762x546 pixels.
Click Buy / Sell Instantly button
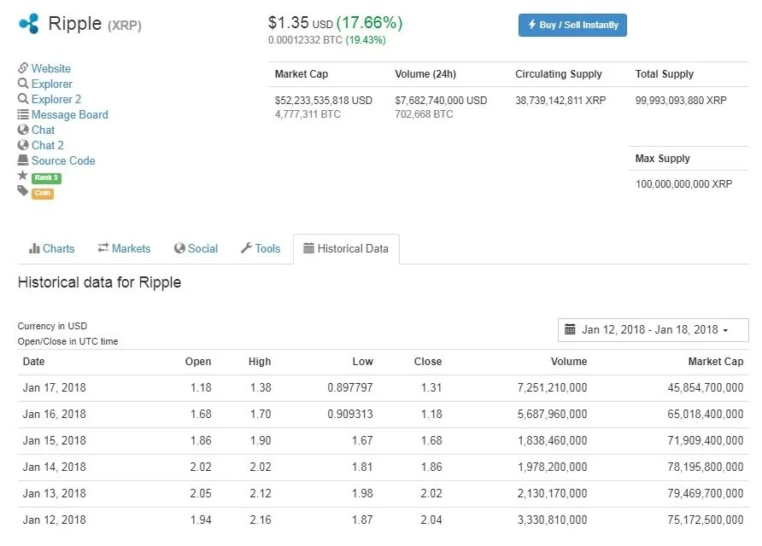tap(572, 25)
